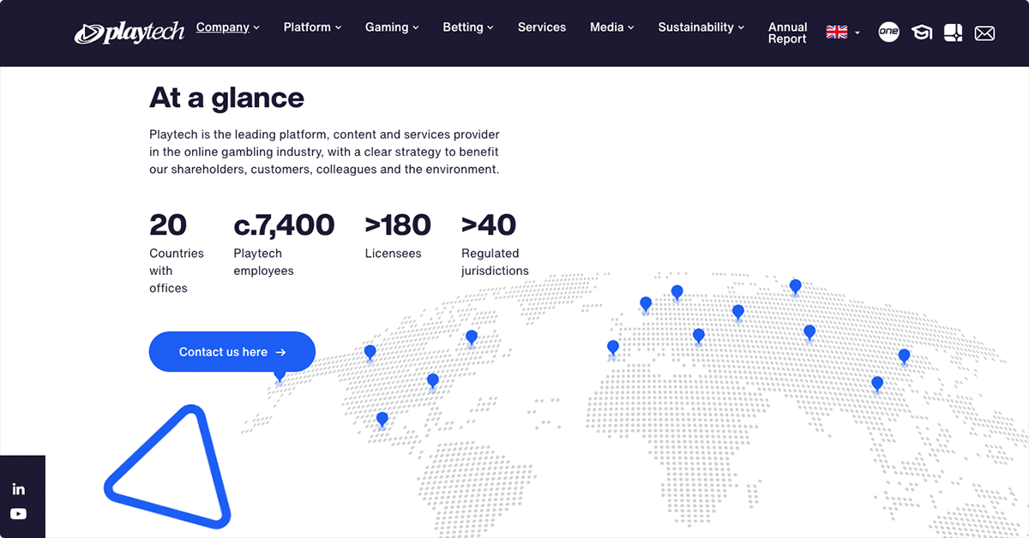Select the map pin over Spain
Viewport: 1029px width, 538px height.
point(613,348)
